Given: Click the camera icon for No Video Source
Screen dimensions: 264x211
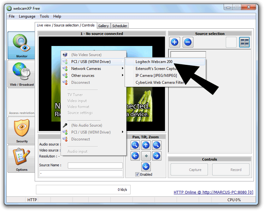Looking at the screenshot, I should tap(65, 55).
